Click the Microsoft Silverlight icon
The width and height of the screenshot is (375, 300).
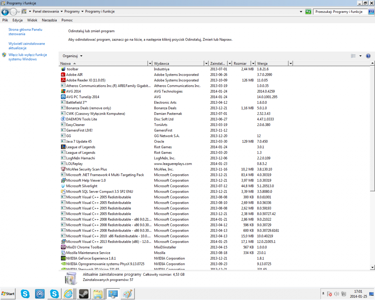tap(63, 186)
